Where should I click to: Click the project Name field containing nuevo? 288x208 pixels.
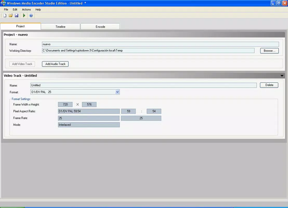click(160, 44)
